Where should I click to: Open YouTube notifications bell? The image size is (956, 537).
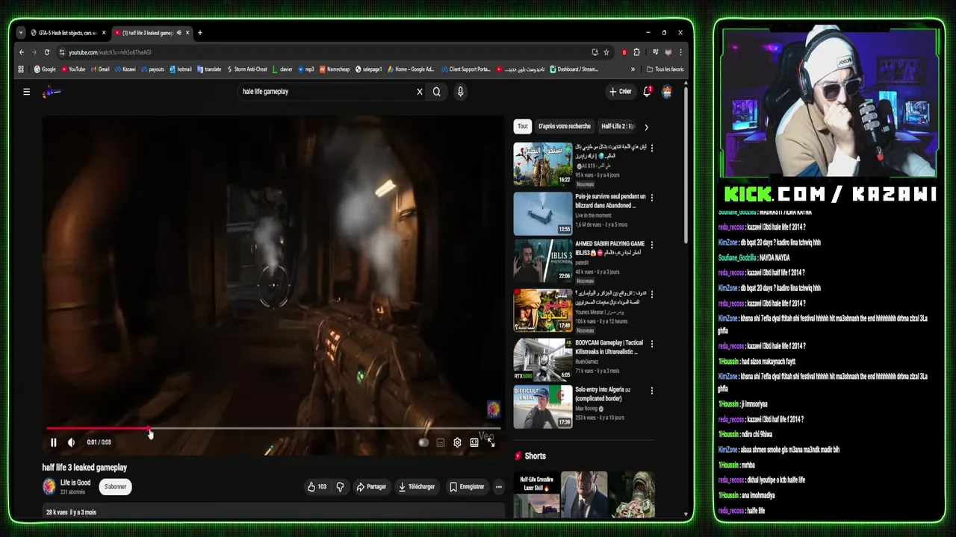click(x=647, y=92)
